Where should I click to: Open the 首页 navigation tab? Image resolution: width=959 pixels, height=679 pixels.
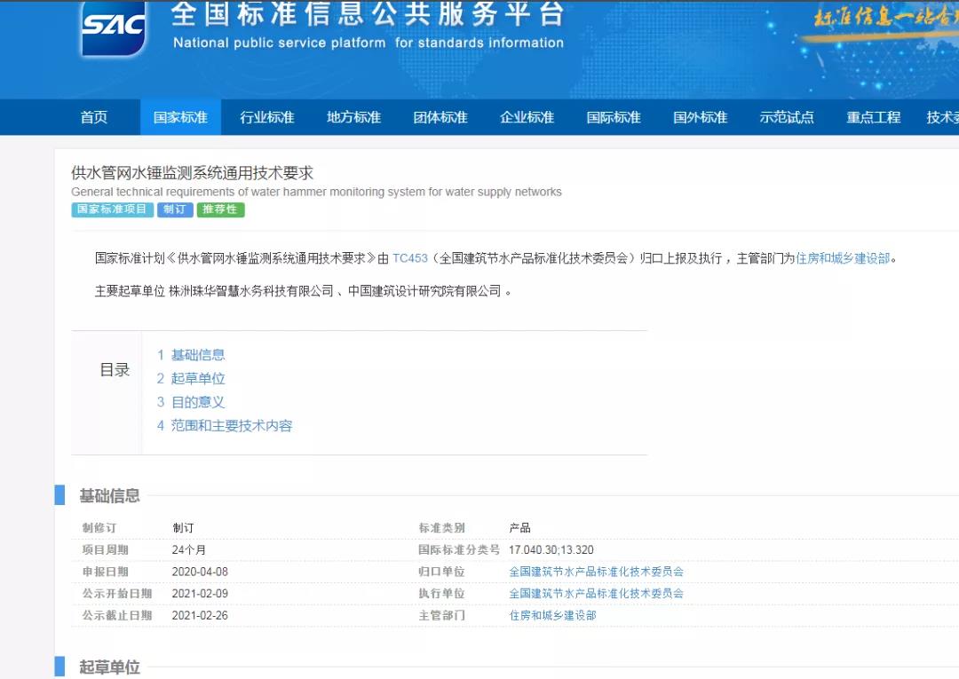[x=93, y=117]
